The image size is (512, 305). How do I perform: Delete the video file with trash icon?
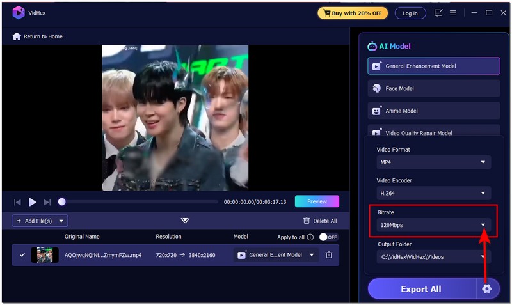tap(329, 255)
